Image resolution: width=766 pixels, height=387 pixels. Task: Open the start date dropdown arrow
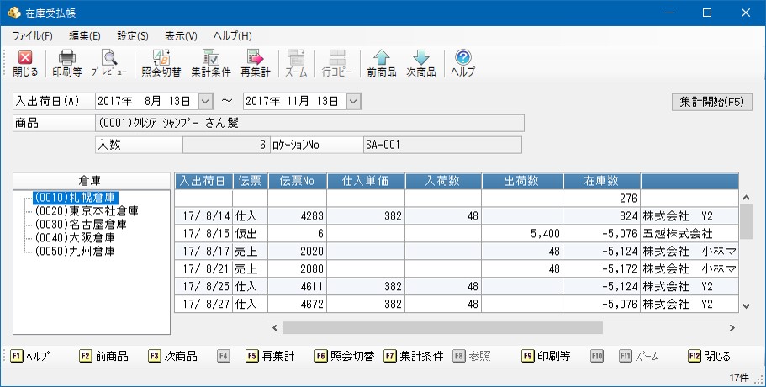(206, 101)
